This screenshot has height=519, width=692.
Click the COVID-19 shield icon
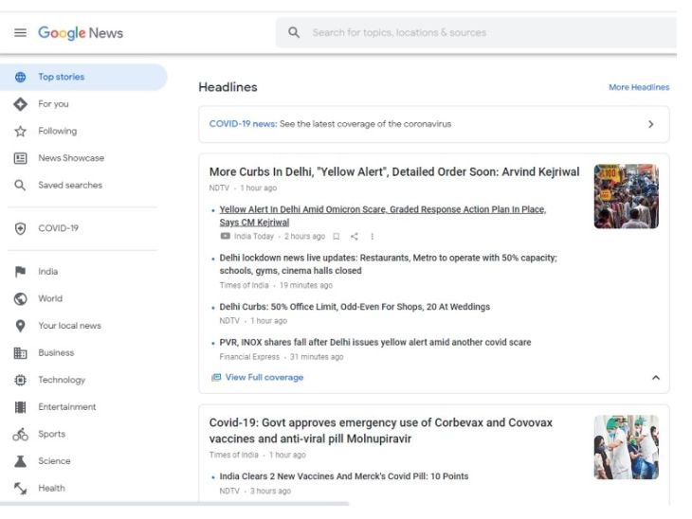click(x=20, y=228)
